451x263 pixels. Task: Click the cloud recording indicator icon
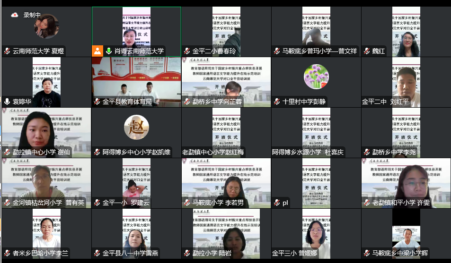pos(15,15)
